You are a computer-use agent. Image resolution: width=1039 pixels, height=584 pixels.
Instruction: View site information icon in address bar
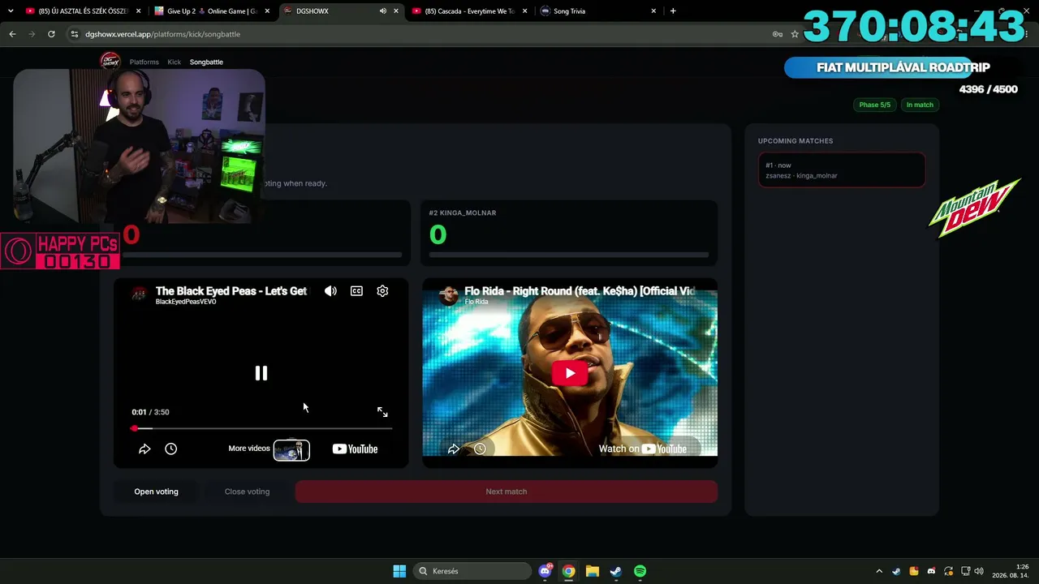tap(75, 34)
